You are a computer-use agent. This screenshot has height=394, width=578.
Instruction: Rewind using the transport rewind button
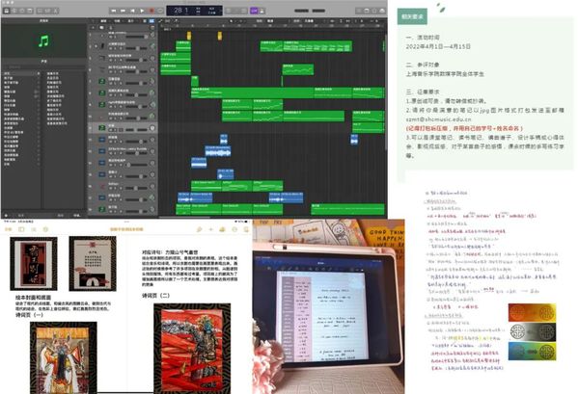coord(114,11)
